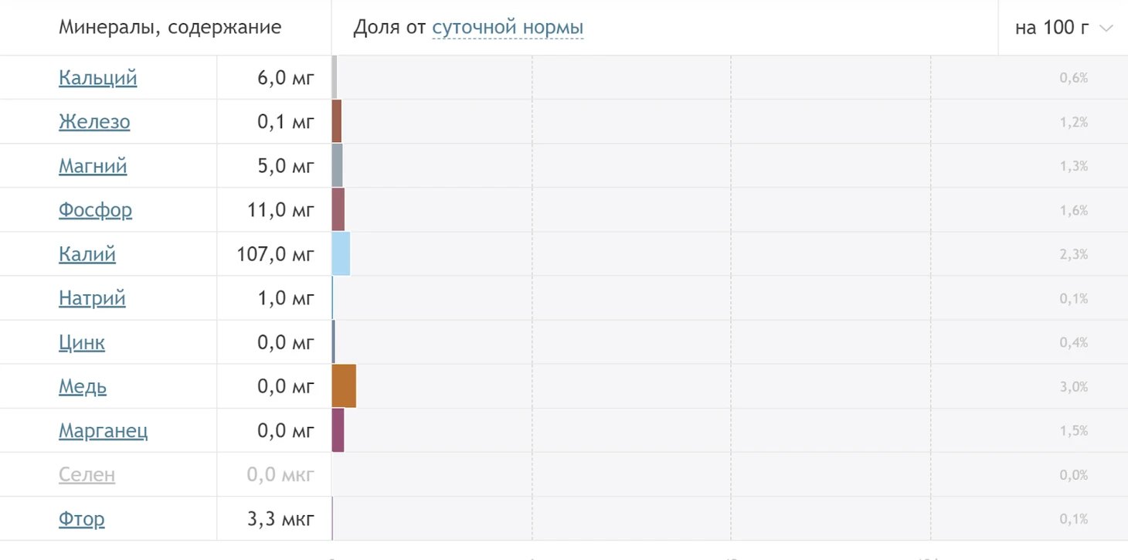The height and width of the screenshot is (560, 1128).
Task: Click the 'Минералы, содержание' column header
Action: 170,28
